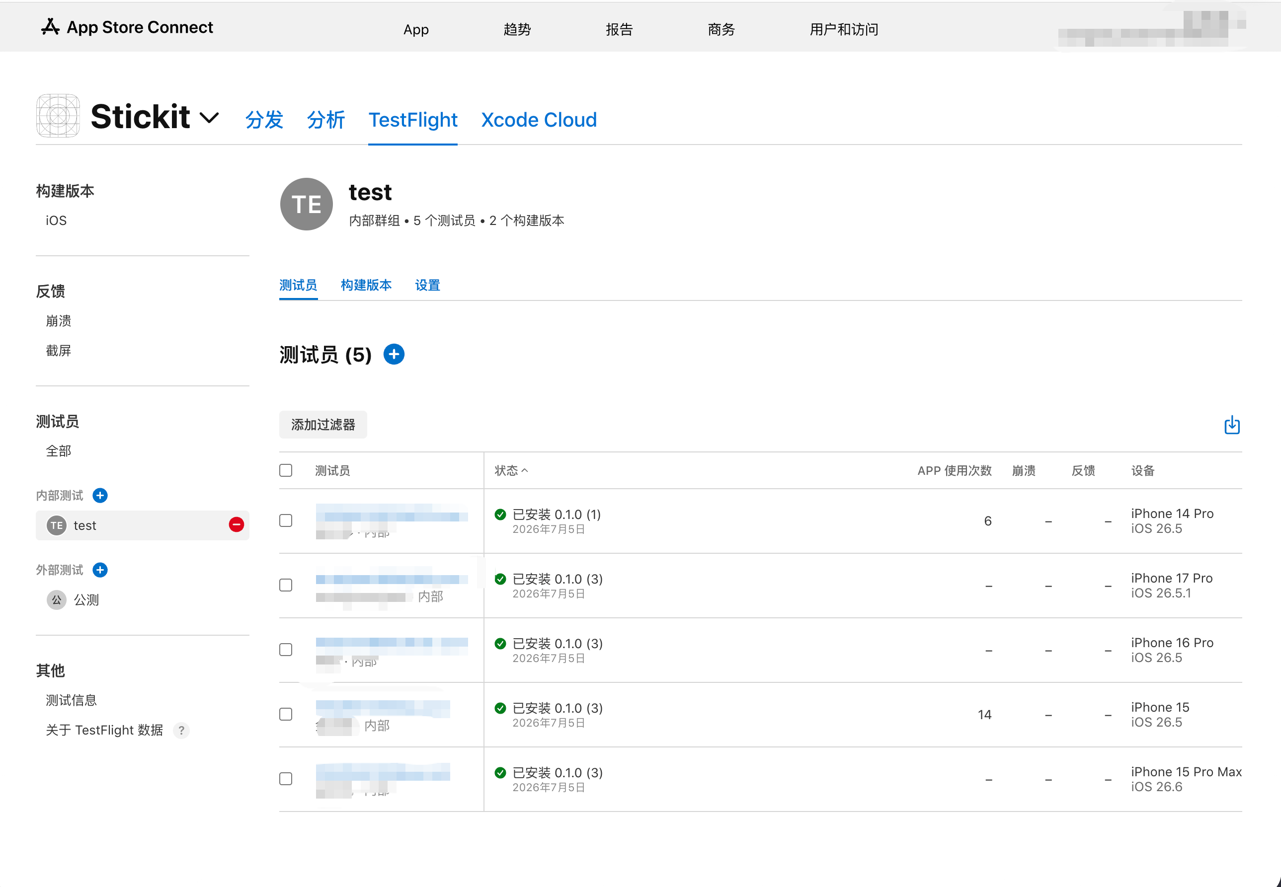Open 商务 in top navigation
This screenshot has height=887, width=1281.
point(721,29)
